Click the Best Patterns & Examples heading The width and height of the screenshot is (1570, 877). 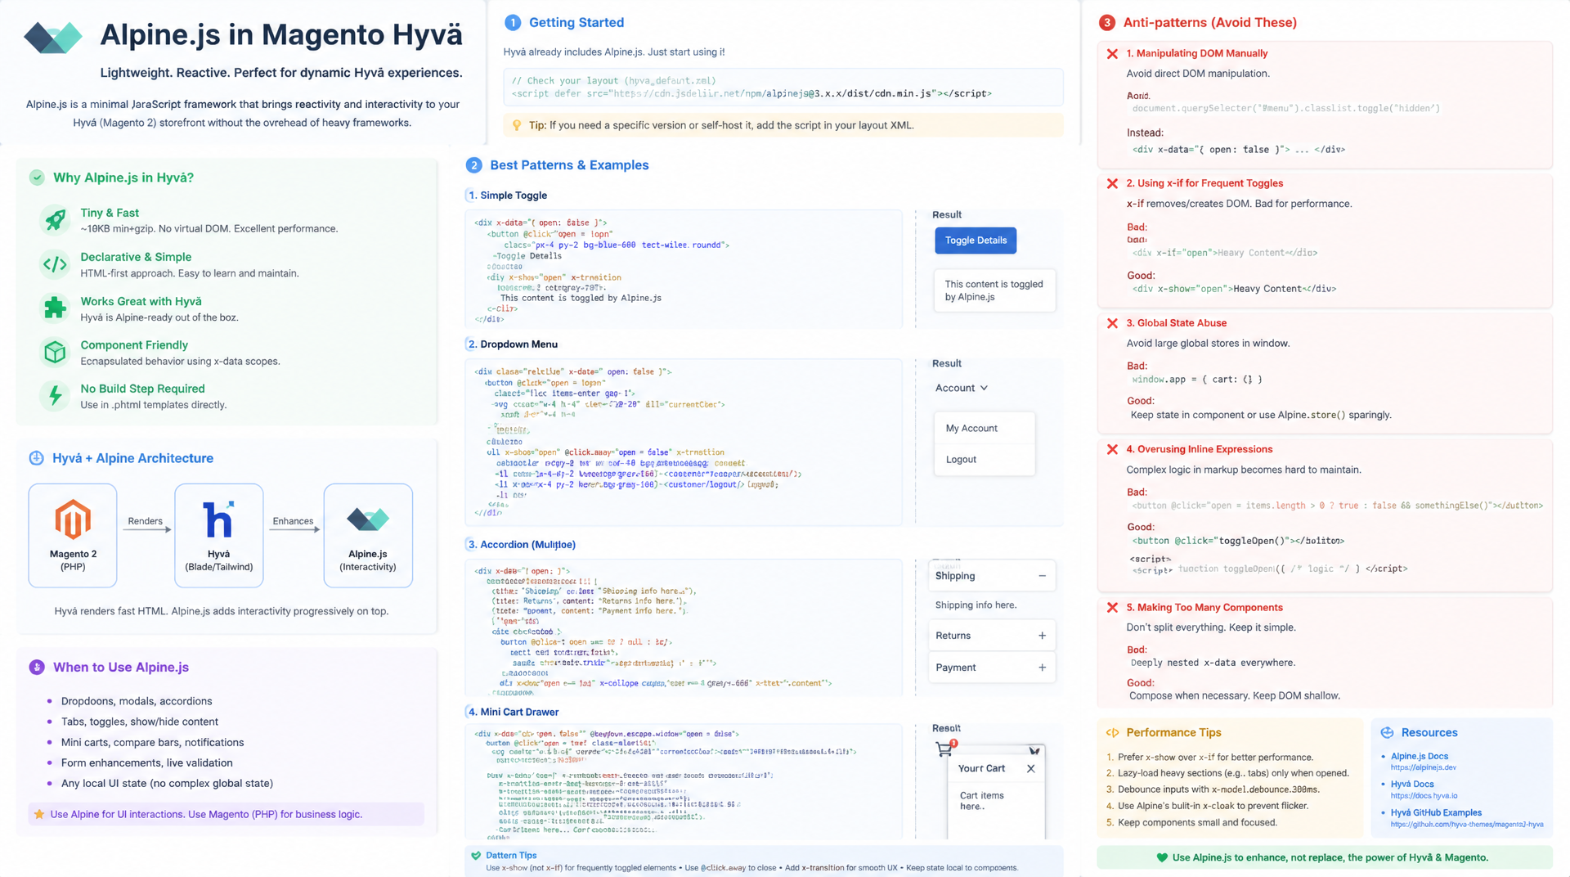click(x=569, y=164)
